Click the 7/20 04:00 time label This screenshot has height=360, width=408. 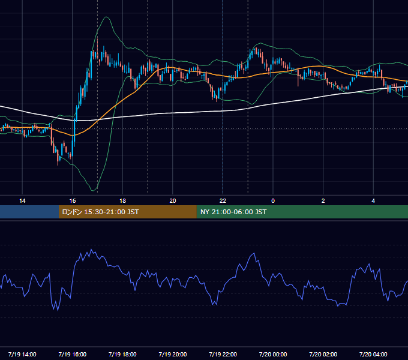tap(373, 354)
